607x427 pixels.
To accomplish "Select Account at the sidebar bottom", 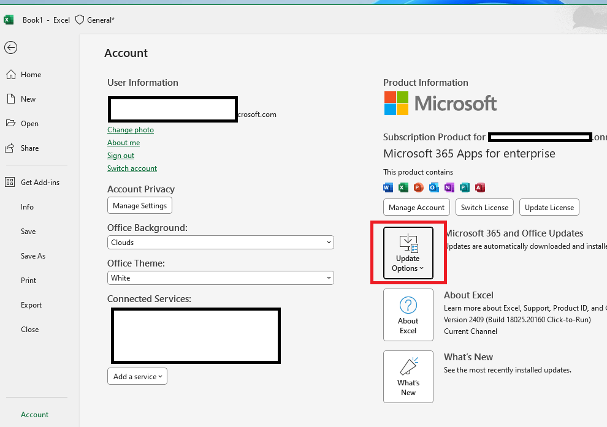I will 34,415.
